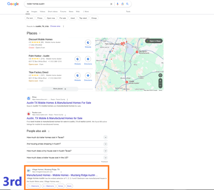Open options menu beside Choose area
Screen dimensions: 214x190
(63, 26)
